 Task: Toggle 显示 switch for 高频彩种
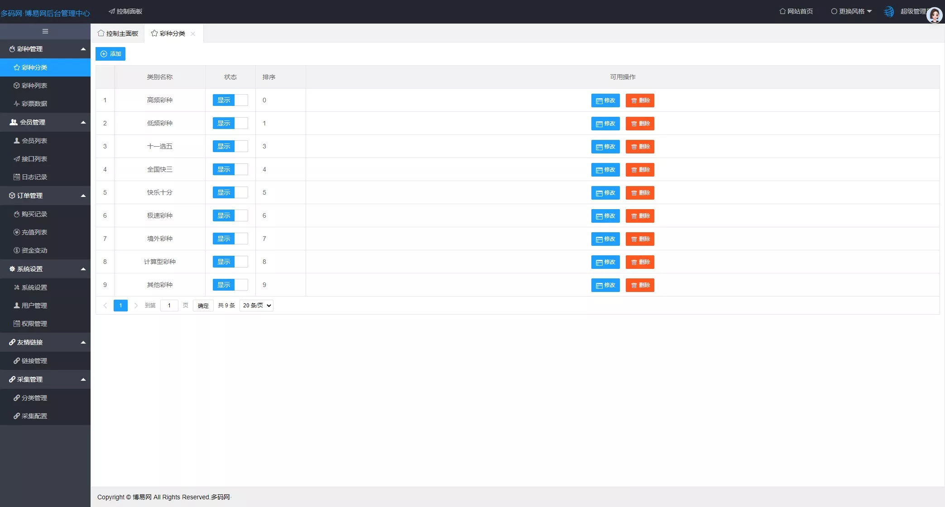(x=230, y=100)
